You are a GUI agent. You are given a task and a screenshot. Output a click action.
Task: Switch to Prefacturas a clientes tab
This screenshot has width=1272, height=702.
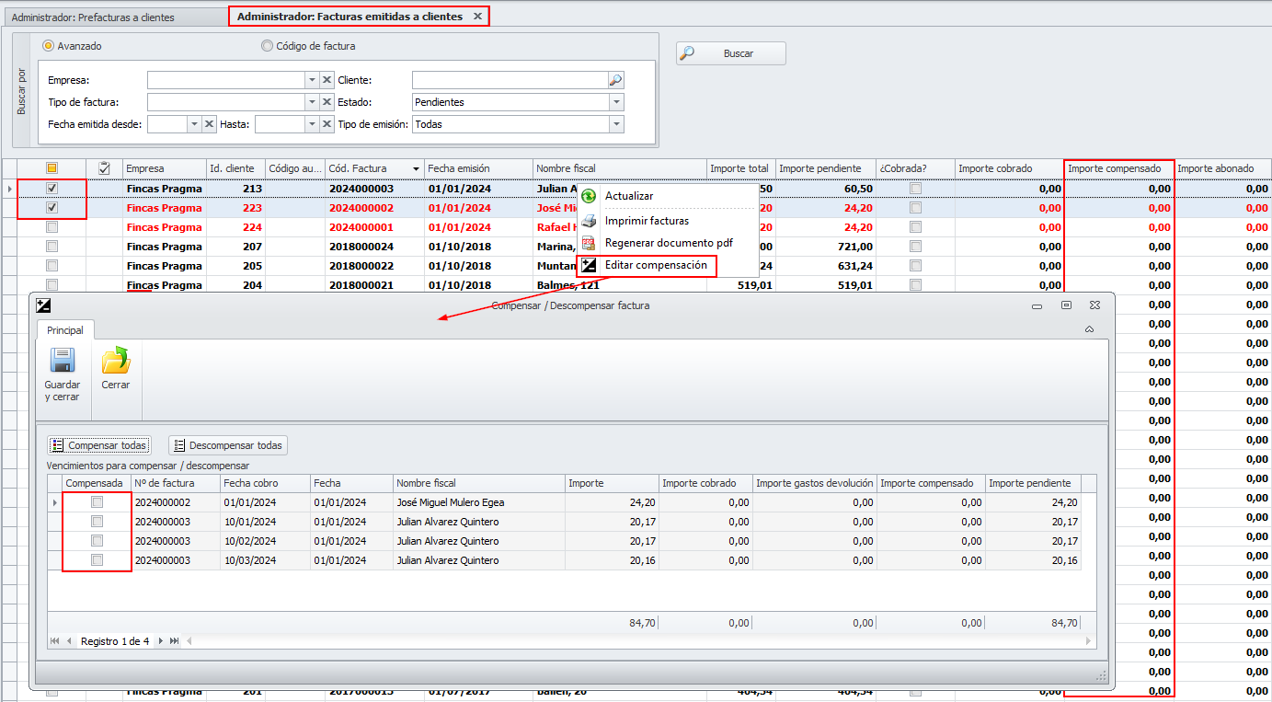click(x=93, y=17)
